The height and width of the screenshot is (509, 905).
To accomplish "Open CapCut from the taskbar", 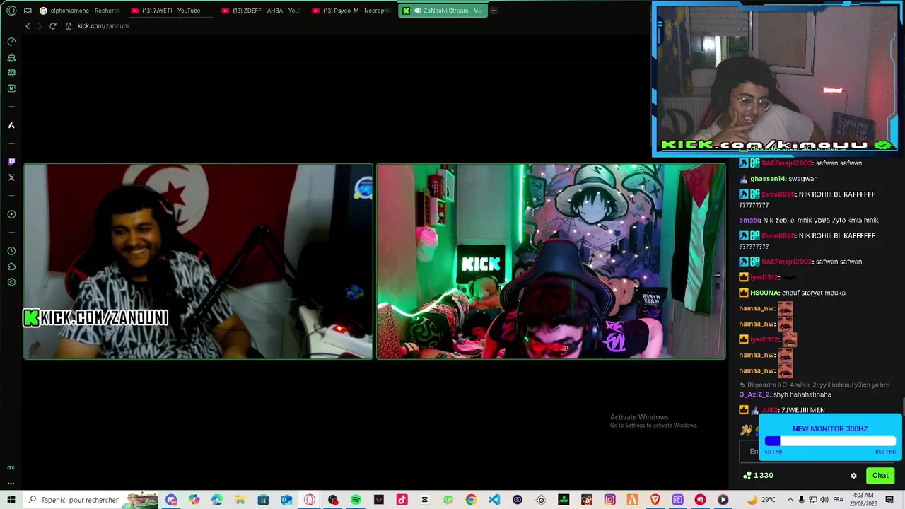I will (425, 500).
